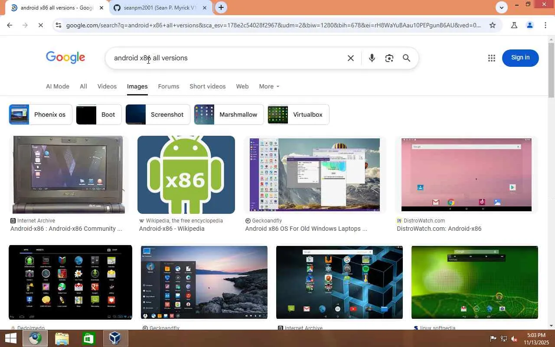
Task: Open the three-dot browser menu
Action: point(545,25)
